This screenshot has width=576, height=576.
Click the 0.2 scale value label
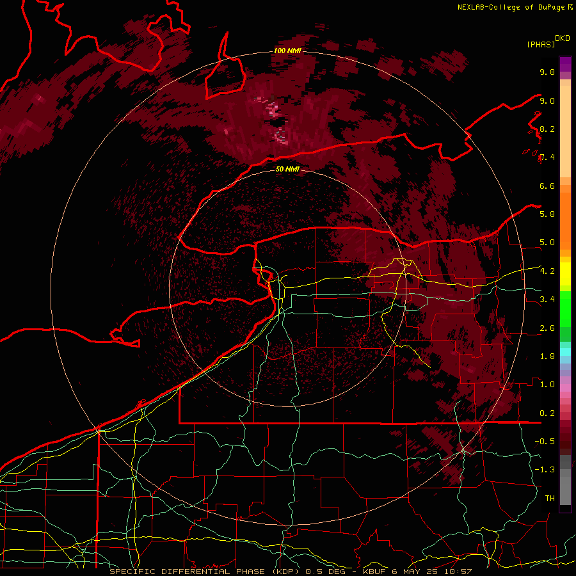547,413
